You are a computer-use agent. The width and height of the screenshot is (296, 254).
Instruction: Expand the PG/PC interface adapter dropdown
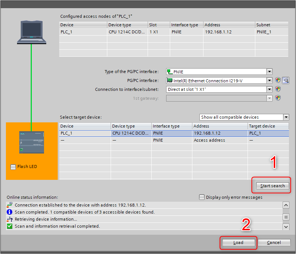coord(269,80)
